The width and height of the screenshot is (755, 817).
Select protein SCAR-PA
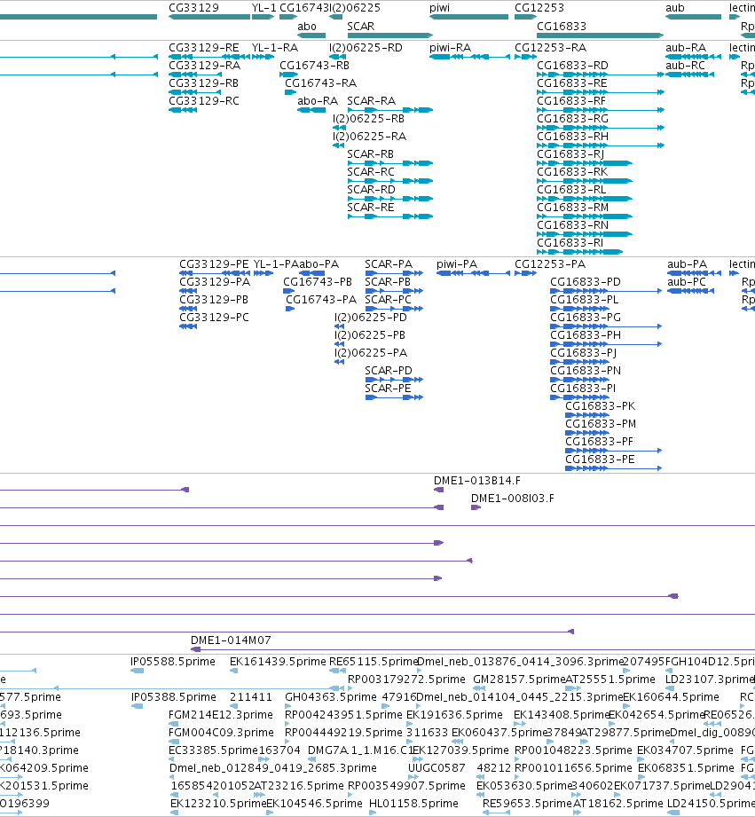[x=394, y=273]
